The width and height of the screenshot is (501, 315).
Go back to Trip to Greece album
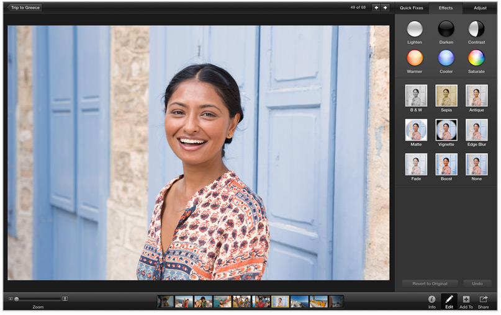[x=25, y=7]
